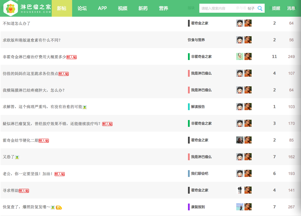301x216 pixels.
Task: Open the 视频 section
Action: click(x=123, y=8)
